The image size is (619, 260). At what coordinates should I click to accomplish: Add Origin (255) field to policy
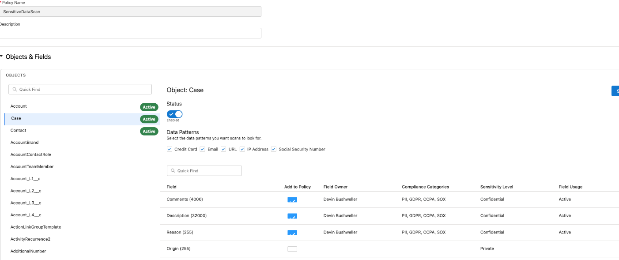click(292, 249)
